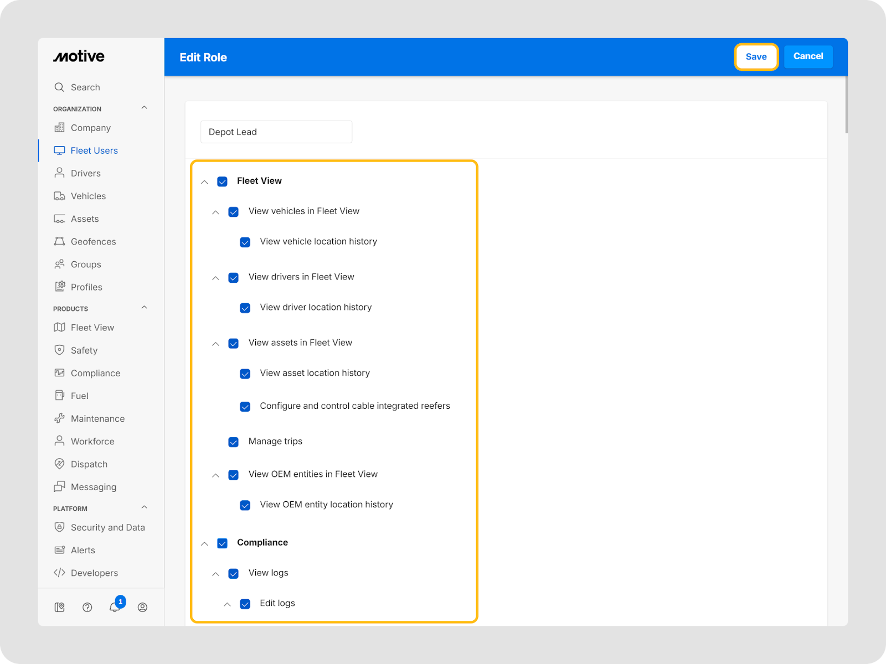Click the user profile icon in sidebar footer
Viewport: 886px width, 664px height.
[x=142, y=608]
